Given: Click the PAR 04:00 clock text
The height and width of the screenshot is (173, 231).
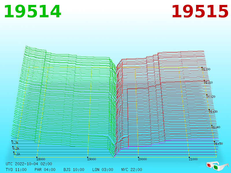Looking at the screenshot, I should pos(45,170).
